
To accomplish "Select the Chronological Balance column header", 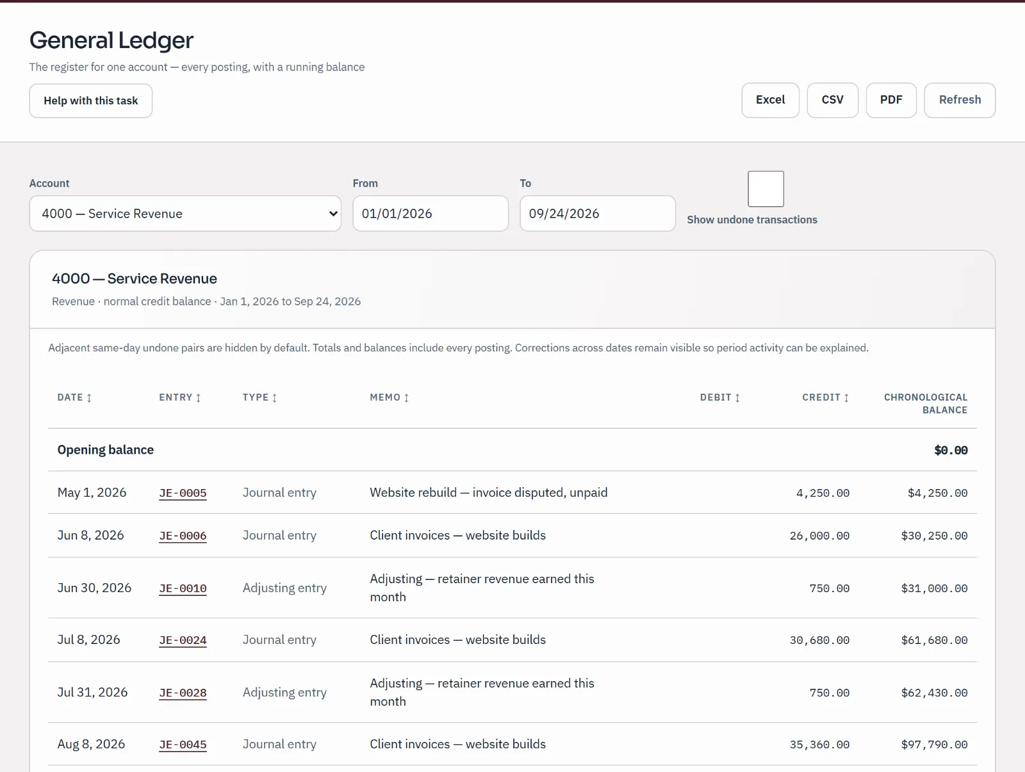I will (926, 404).
